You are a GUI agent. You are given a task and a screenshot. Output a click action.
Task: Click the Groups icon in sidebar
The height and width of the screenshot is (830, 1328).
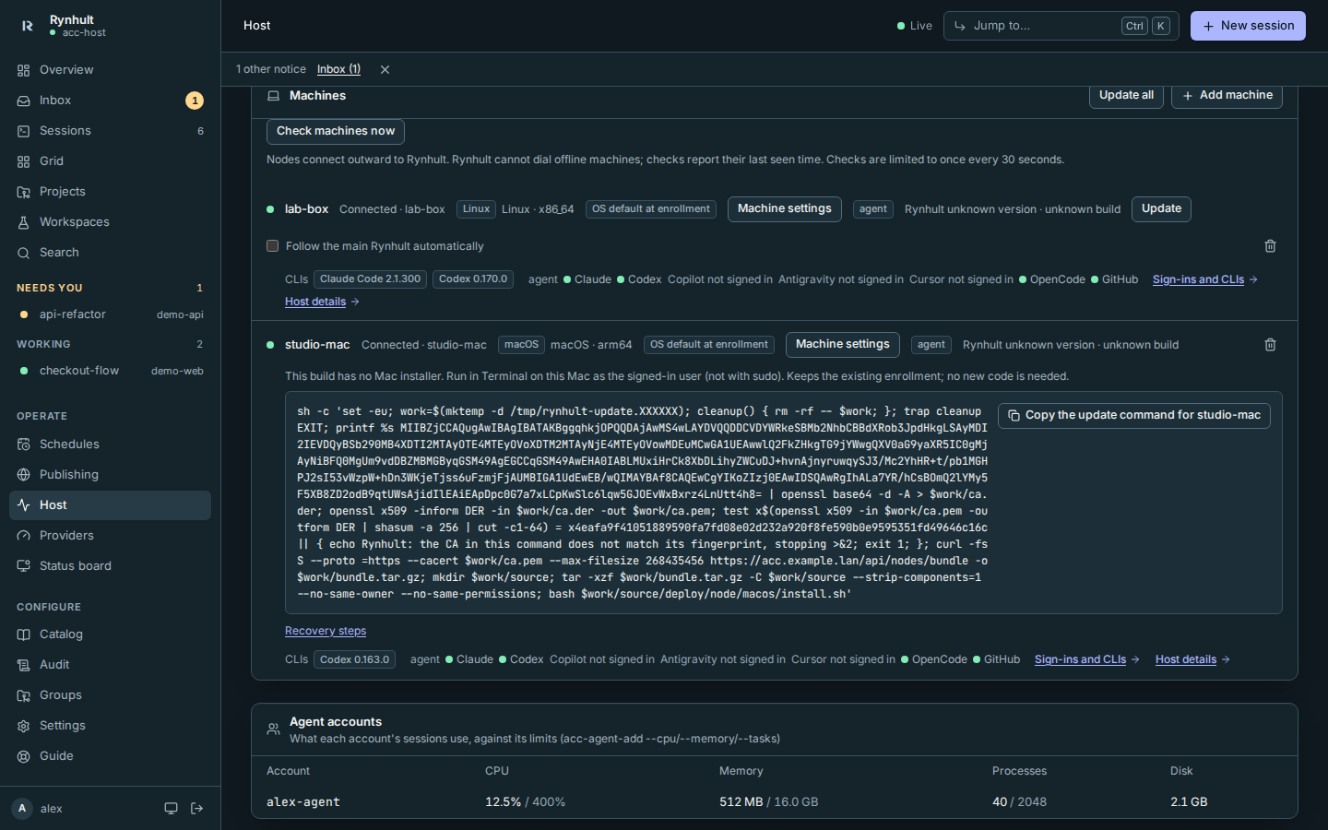pos(24,695)
